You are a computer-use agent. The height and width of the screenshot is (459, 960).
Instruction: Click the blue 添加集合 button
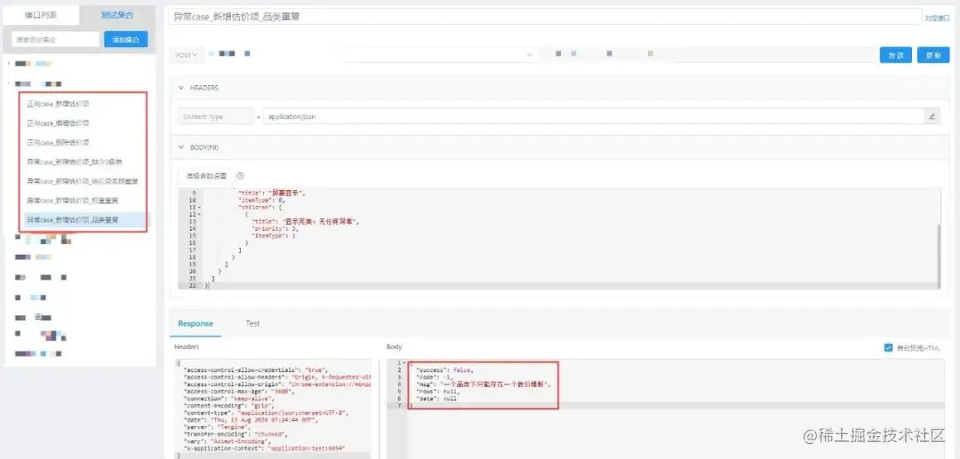125,39
